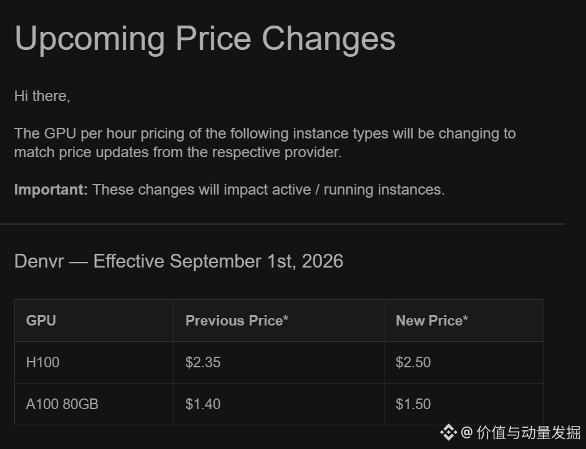Image resolution: width=586 pixels, height=449 pixels.
Task: Click the $1.50 new price cell
Action: 464,404
